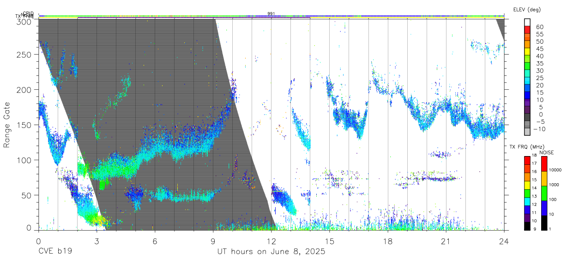The height and width of the screenshot is (261, 567).
Task: Click the white top segment of ELEV color bar
Action: [x=527, y=23]
